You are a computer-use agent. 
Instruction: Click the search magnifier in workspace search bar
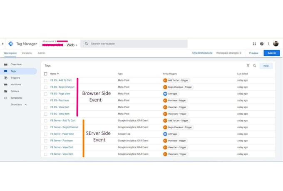click(87, 44)
